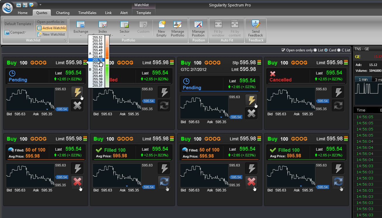The width and height of the screenshot is (382, 218).
Task: Open the Template contextual tab
Action: click(x=144, y=13)
